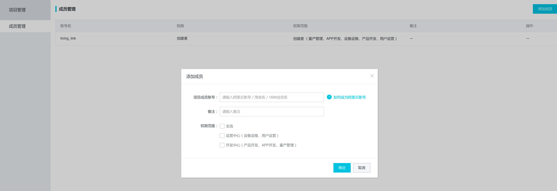This screenshot has height=191, width=557.
Task: Click the blue question mark help icon
Action: [x=329, y=97]
